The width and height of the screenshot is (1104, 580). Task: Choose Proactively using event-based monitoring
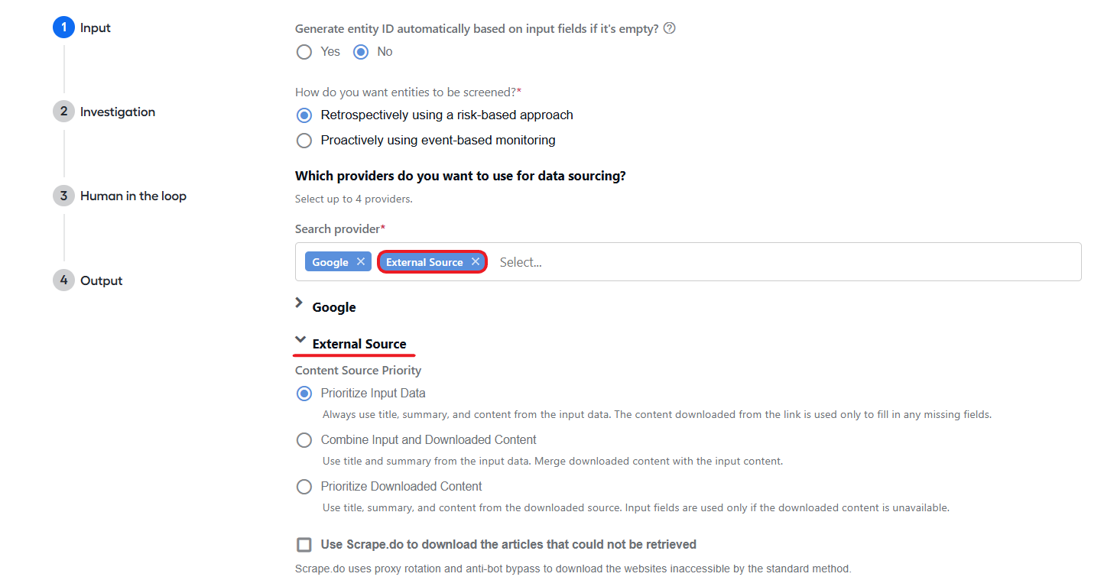tap(304, 141)
